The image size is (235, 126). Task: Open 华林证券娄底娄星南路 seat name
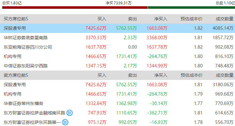[26, 38]
